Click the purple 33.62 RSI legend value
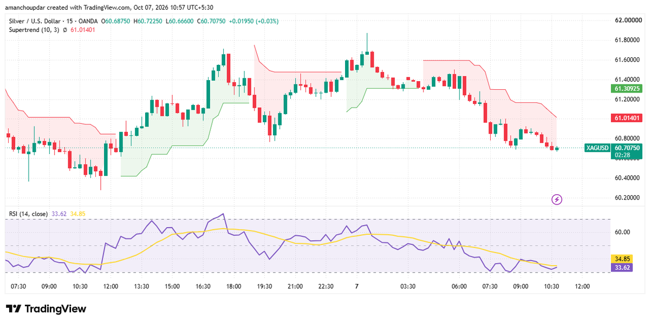Screen dimensions: 650x324 (58, 214)
